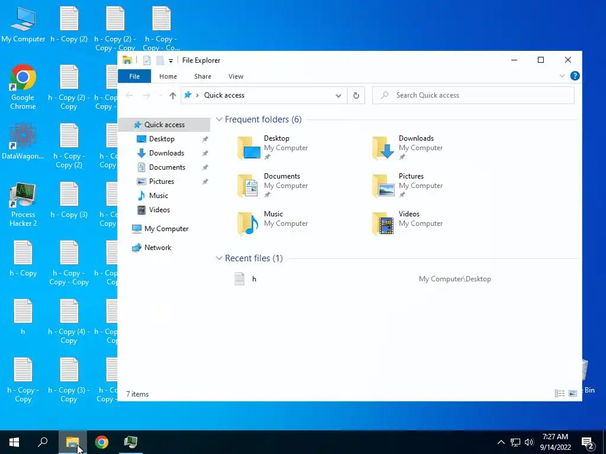Open address bar history dropdown
This screenshot has height=454, width=606.
[338, 95]
